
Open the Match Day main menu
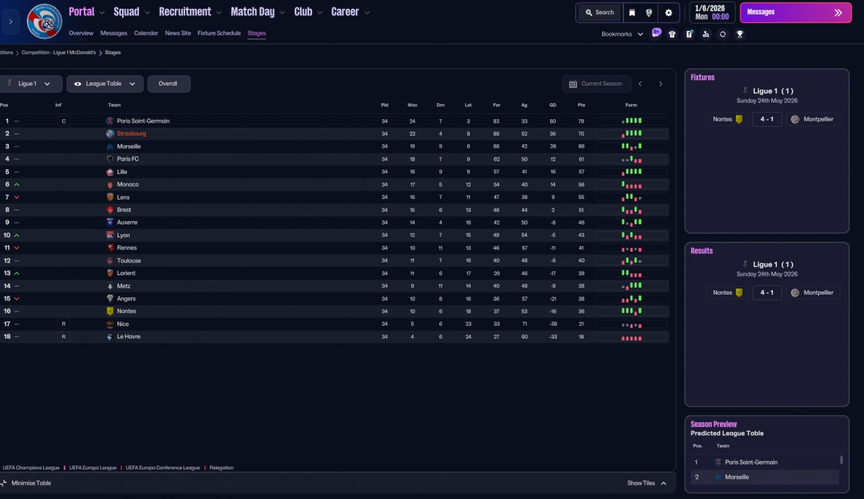click(252, 11)
